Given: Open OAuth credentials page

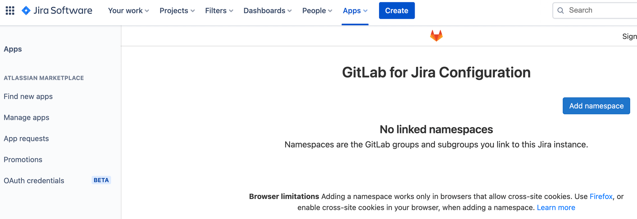Looking at the screenshot, I should pyautogui.click(x=34, y=181).
